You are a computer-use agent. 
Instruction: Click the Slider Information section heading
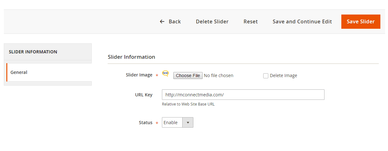(131, 57)
